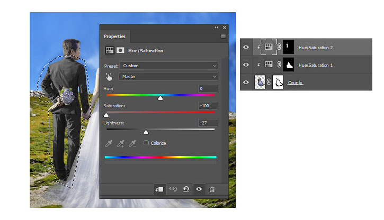384x220 pixels.
Task: Click the Hue value field
Action: tap(208, 88)
